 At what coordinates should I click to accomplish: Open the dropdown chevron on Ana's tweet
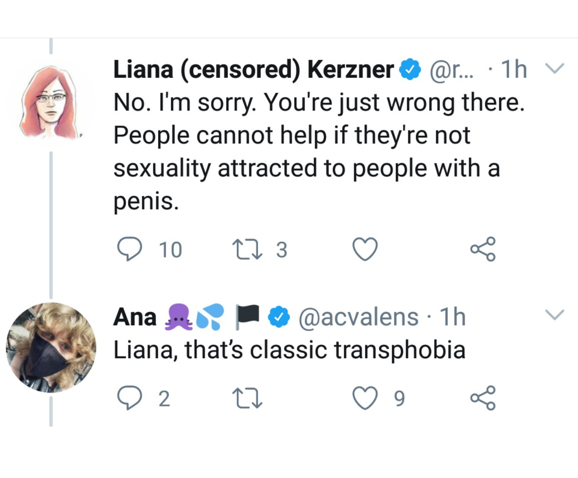click(x=554, y=315)
